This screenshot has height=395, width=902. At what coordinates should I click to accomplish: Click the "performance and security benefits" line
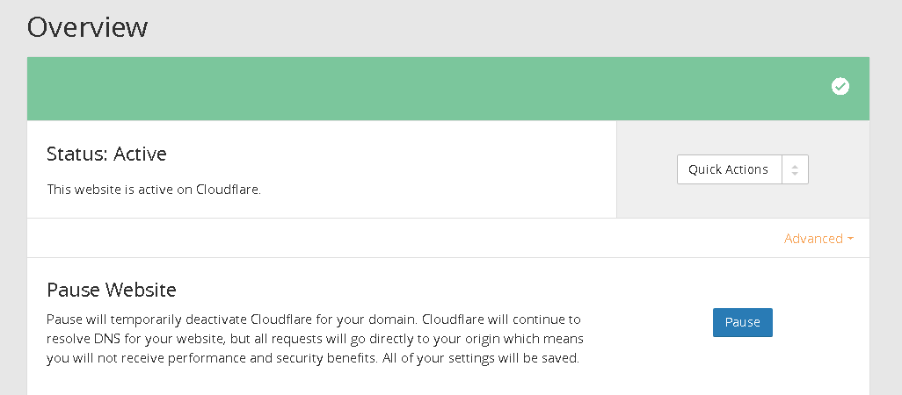[x=264, y=358]
